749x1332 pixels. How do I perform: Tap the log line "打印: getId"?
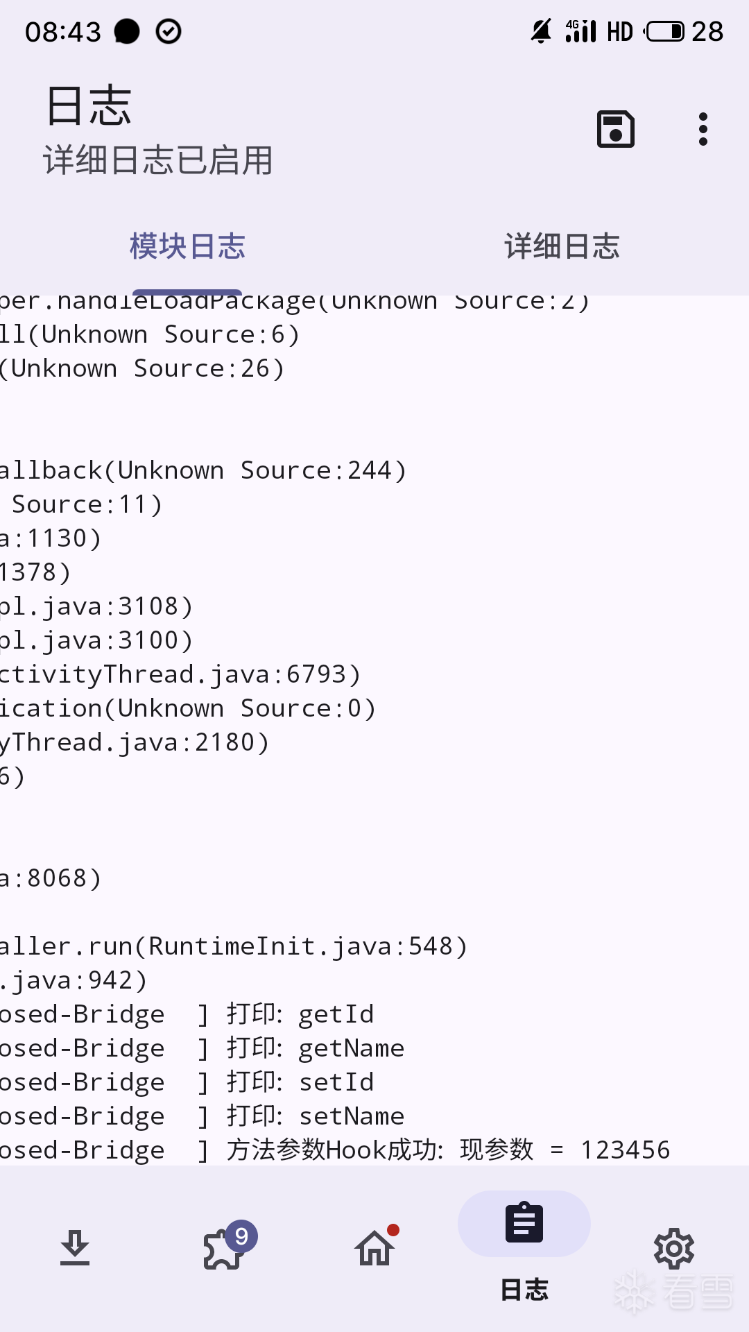point(301,1014)
